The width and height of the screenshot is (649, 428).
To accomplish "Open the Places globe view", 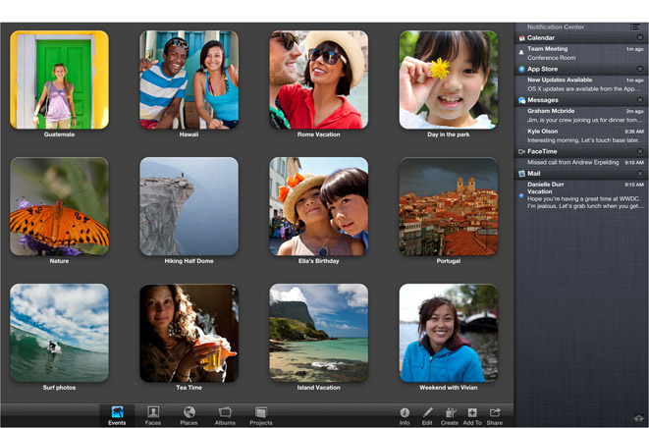I will (189, 414).
